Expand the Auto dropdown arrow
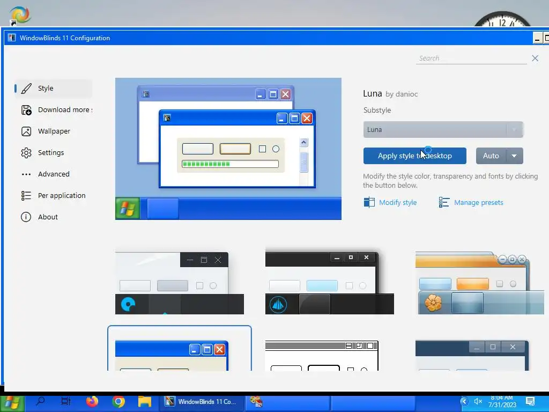The height and width of the screenshot is (412, 549). click(x=514, y=156)
